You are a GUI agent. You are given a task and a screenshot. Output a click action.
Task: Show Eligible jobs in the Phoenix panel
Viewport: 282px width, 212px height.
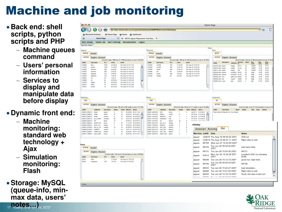tap(159, 57)
